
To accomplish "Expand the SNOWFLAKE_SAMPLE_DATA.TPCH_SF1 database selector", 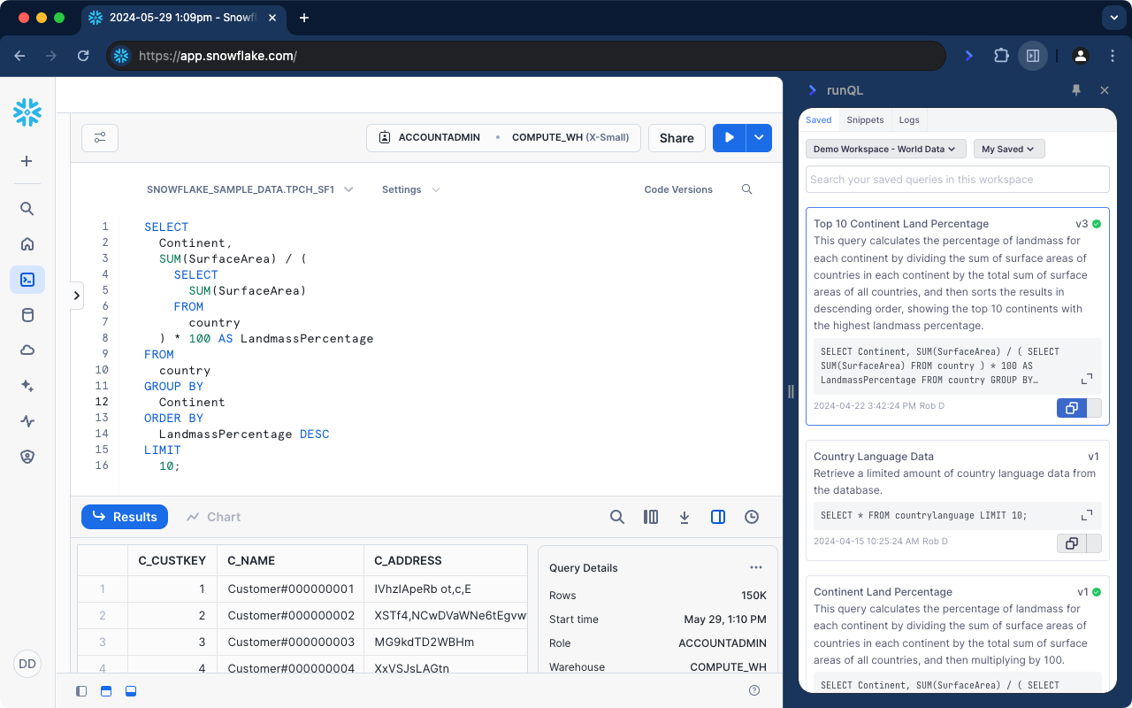I will 249,189.
